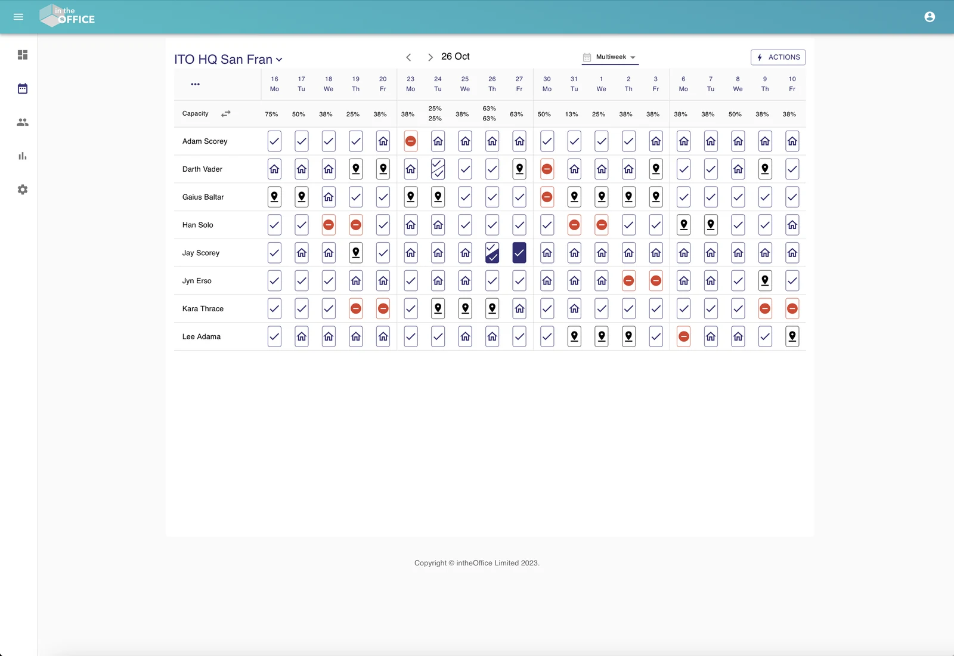954x656 pixels.
Task: Toggle Lee Adama's check on Mo 16
Action: pos(274,336)
